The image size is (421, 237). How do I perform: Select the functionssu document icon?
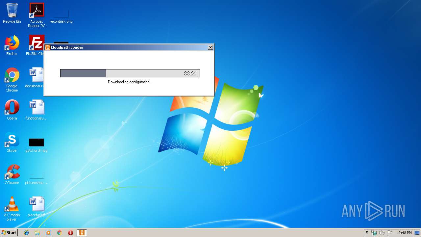pos(37,110)
